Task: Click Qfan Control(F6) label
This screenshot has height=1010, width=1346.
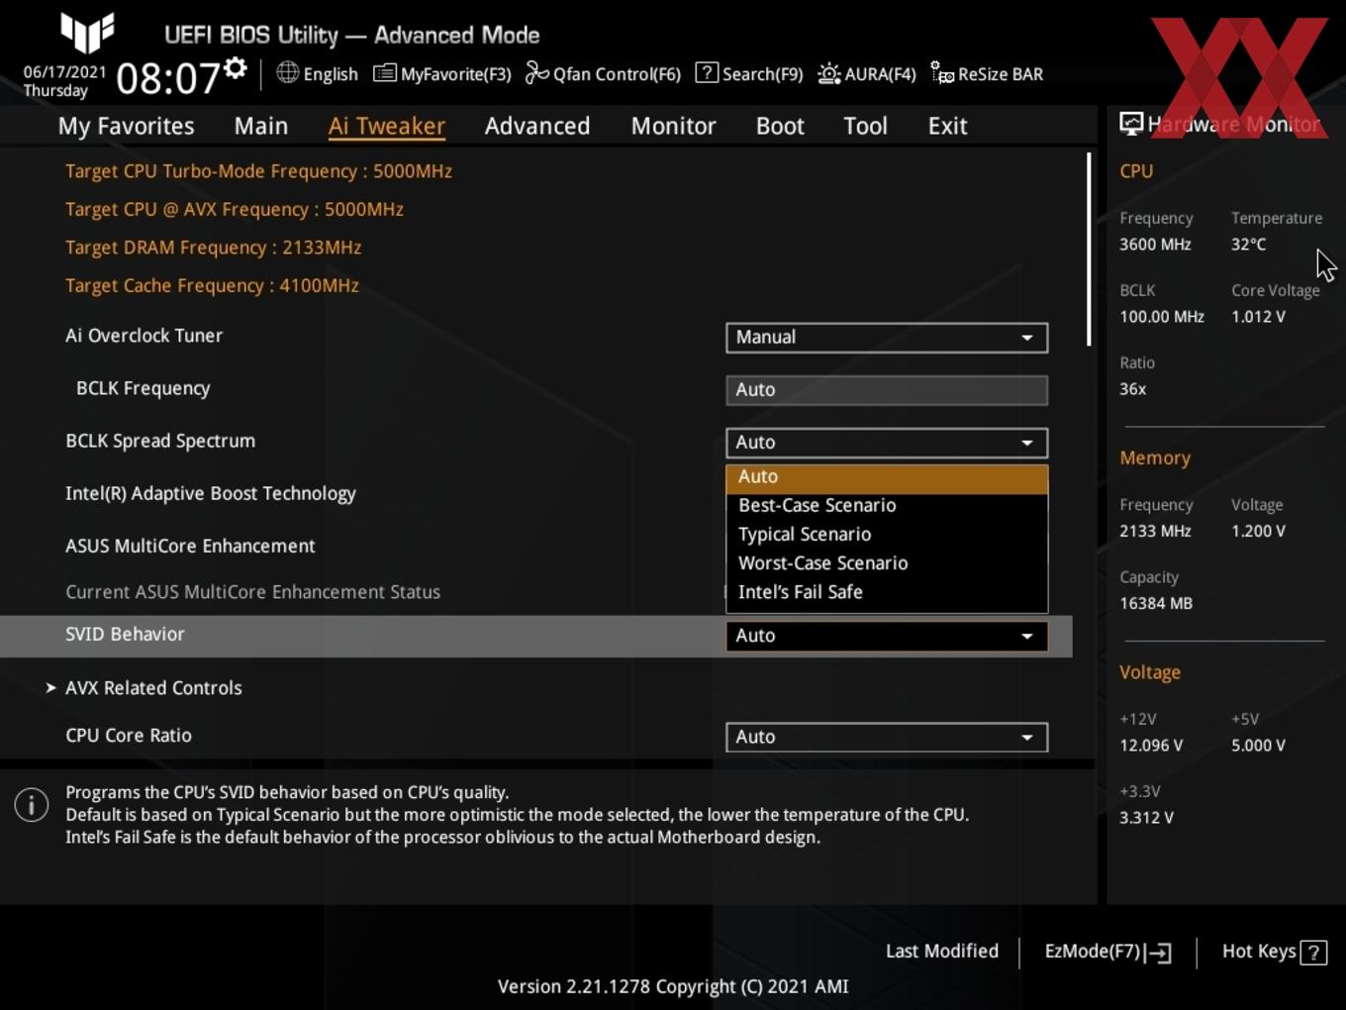Action: click(x=617, y=74)
